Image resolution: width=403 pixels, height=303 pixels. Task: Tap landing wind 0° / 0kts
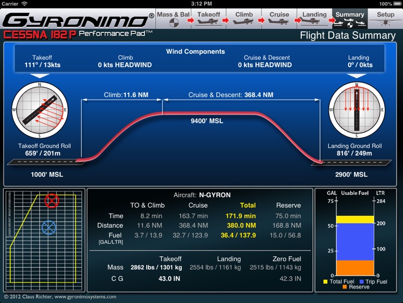[360, 65]
